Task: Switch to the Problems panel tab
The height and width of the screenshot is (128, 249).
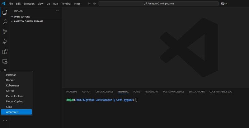Action: (x=72, y=92)
